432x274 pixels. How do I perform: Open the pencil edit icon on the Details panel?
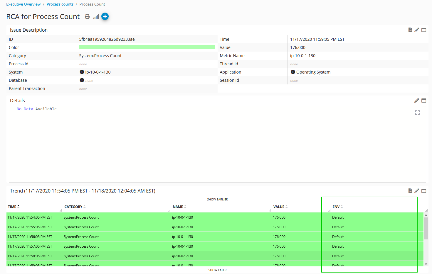pos(417,100)
